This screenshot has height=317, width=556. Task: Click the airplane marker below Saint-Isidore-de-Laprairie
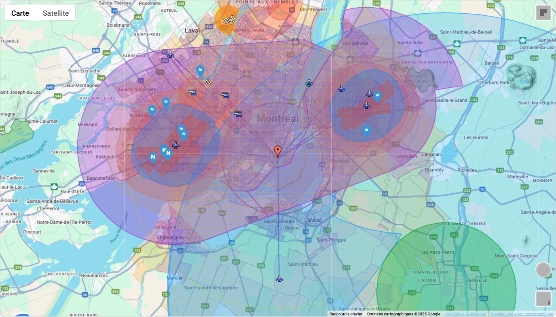click(x=279, y=278)
